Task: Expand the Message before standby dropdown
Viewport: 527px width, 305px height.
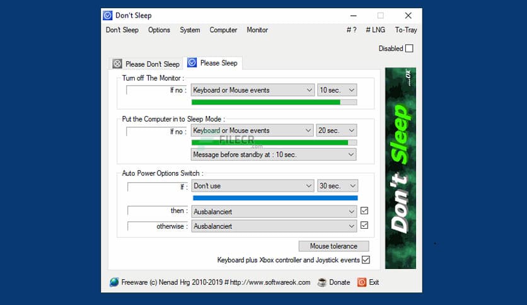Action: [273, 154]
